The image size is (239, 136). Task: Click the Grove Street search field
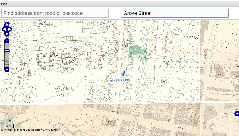[x=174, y=13]
